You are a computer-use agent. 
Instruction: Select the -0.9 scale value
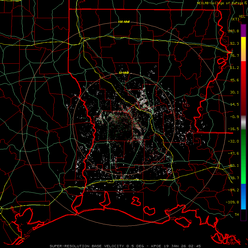pyautogui.click(x=234, y=117)
